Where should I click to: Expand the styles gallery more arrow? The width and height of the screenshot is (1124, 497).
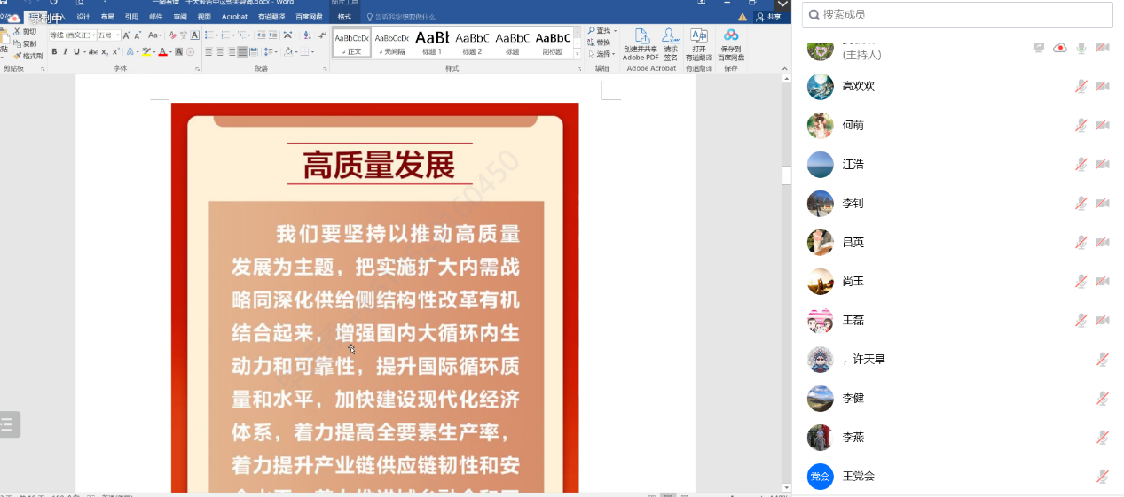point(578,54)
